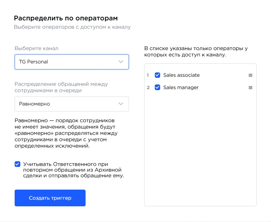
Task: Click the chevron on the Равномерно selector
Action: [121, 104]
